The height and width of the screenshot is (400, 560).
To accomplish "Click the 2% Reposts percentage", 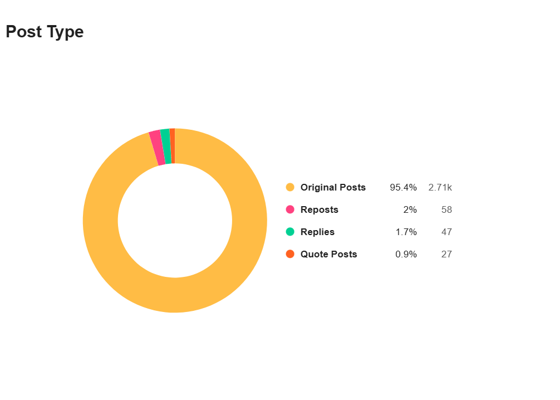I will coord(410,209).
